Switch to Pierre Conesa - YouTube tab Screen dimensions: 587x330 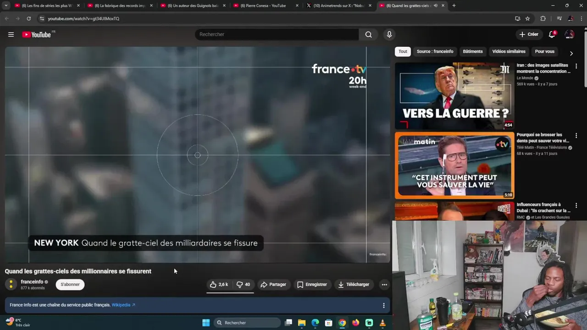click(x=266, y=5)
